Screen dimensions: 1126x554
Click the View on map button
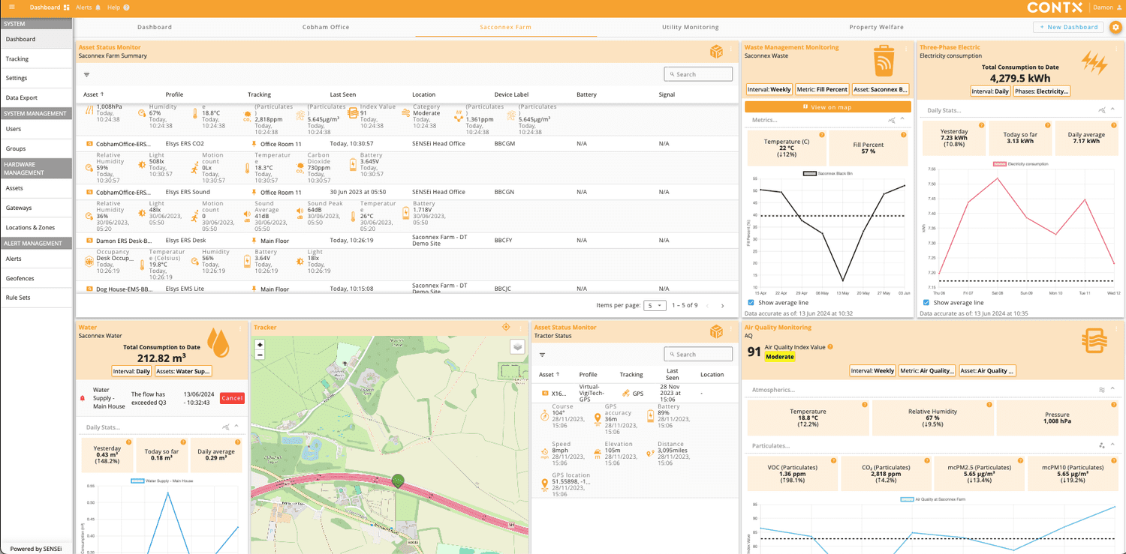(x=827, y=107)
